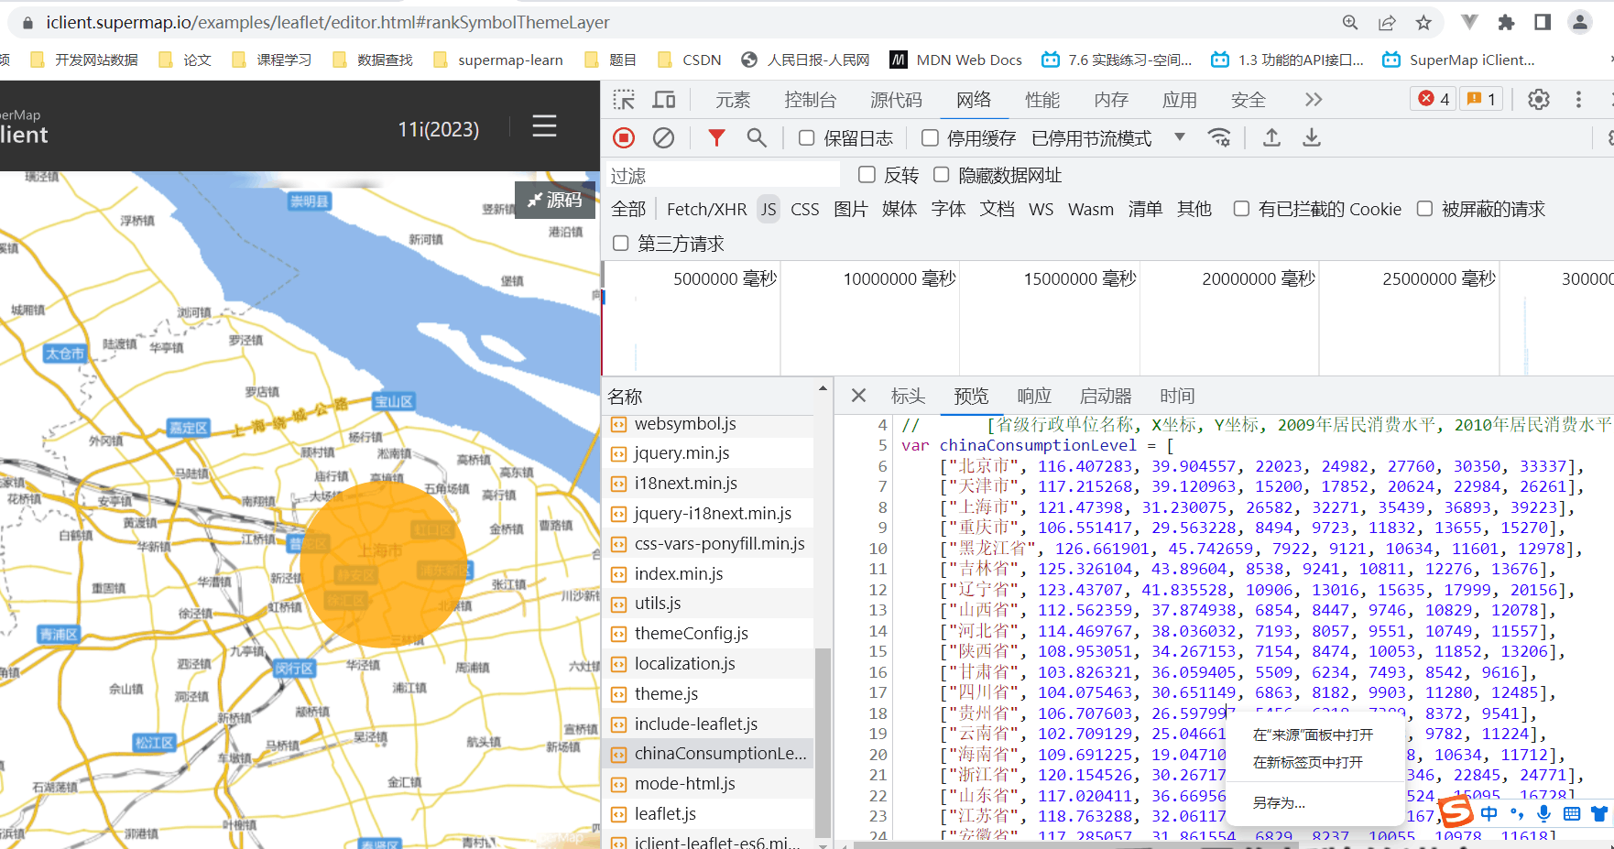Check the 第三方请求 checkbox
The height and width of the screenshot is (849, 1614).
(x=621, y=244)
